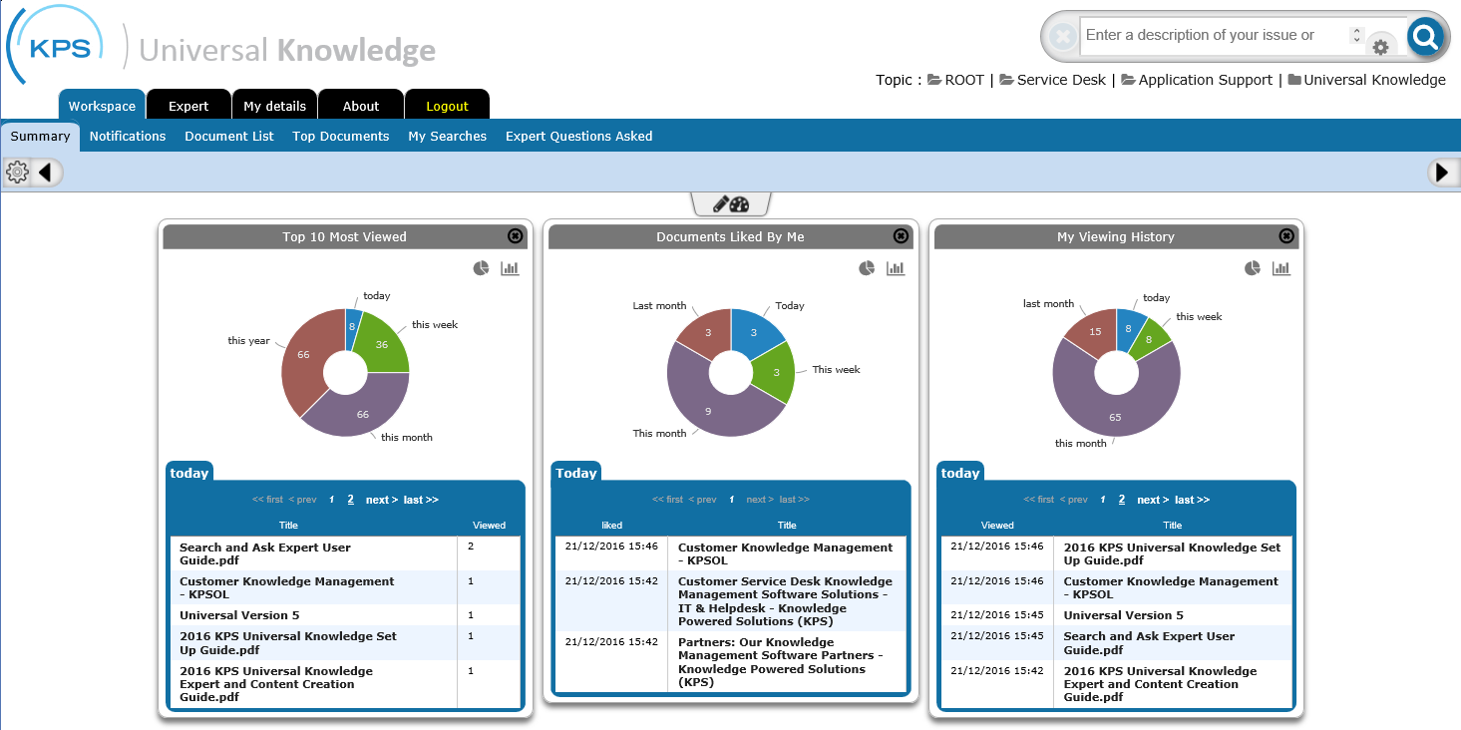Image resolution: width=1461 pixels, height=730 pixels.
Task: Clear the search box with the X icon
Action: [x=1063, y=37]
